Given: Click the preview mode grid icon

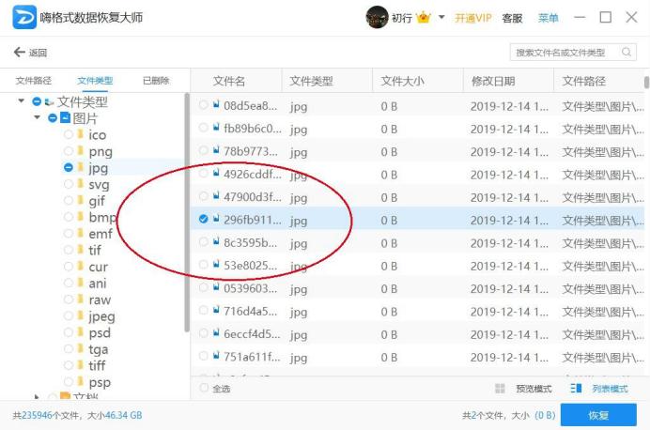Looking at the screenshot, I should [500, 388].
